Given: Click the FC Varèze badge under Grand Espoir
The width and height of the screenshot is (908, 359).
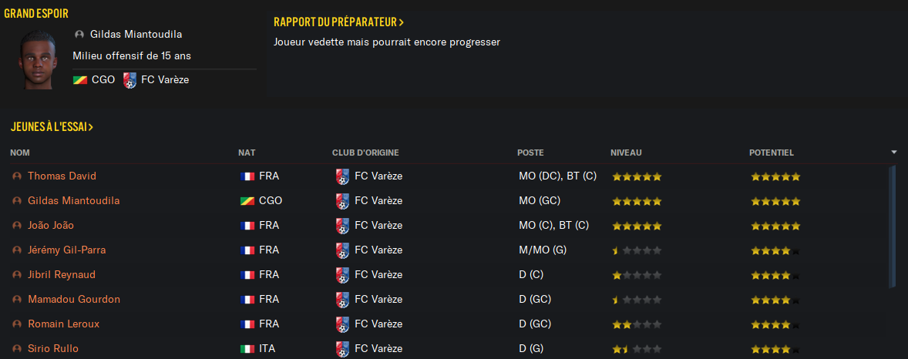Looking at the screenshot, I should click(x=129, y=80).
